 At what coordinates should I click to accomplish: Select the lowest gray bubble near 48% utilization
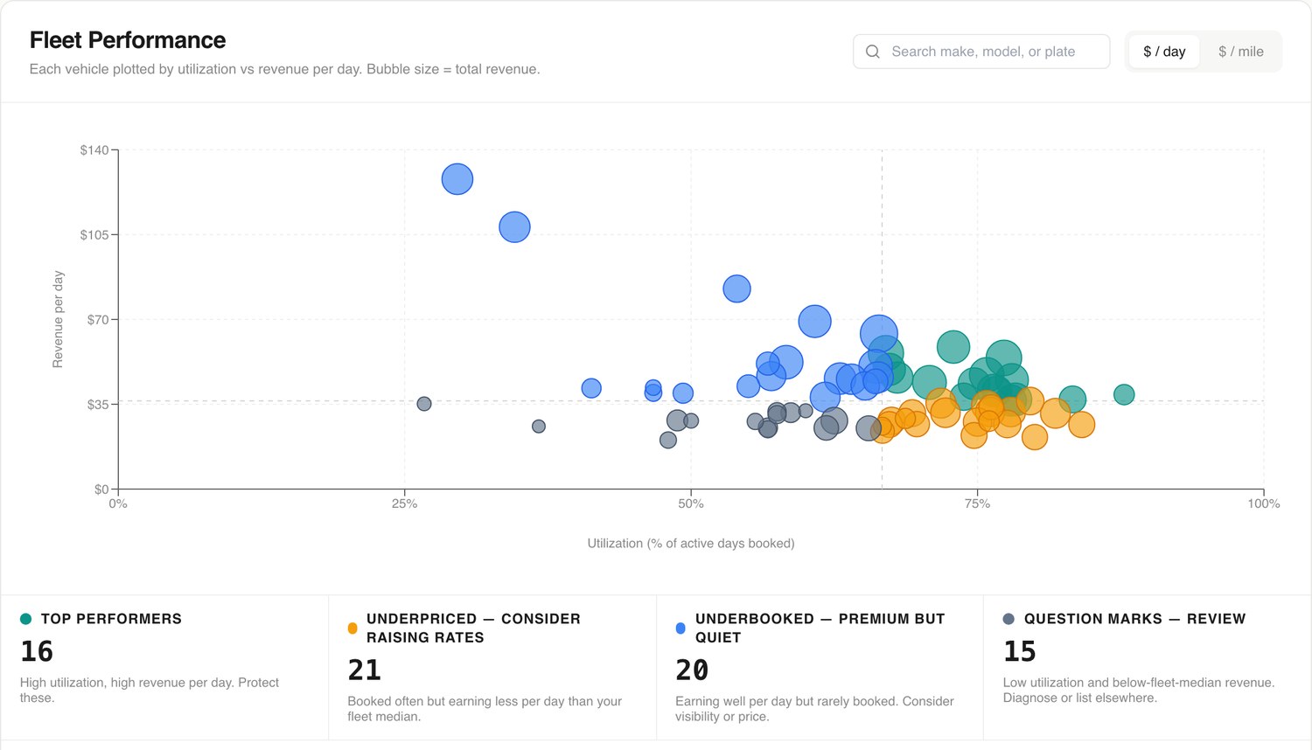(x=668, y=440)
